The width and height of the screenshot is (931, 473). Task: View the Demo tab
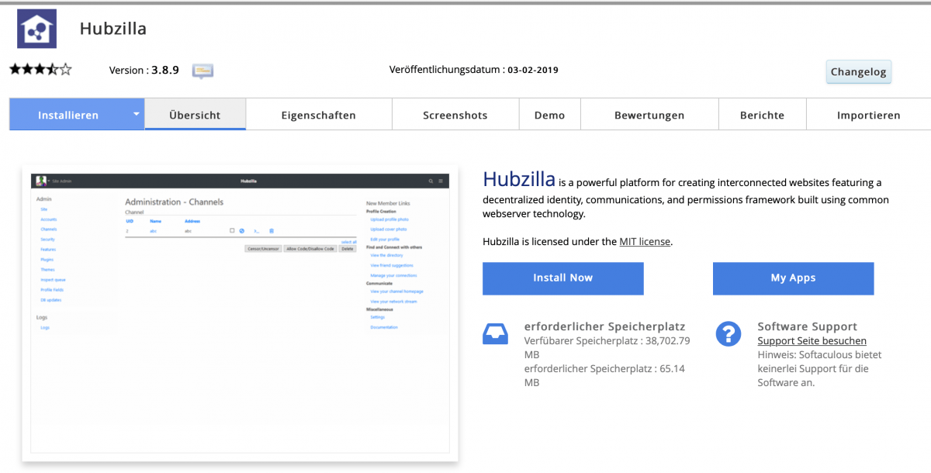(549, 114)
